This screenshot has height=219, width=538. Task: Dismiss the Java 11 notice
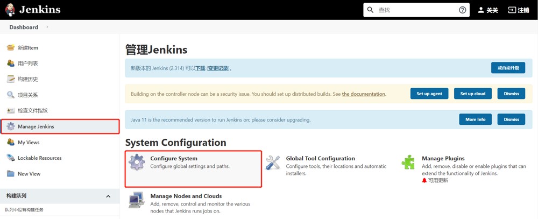[x=511, y=119]
